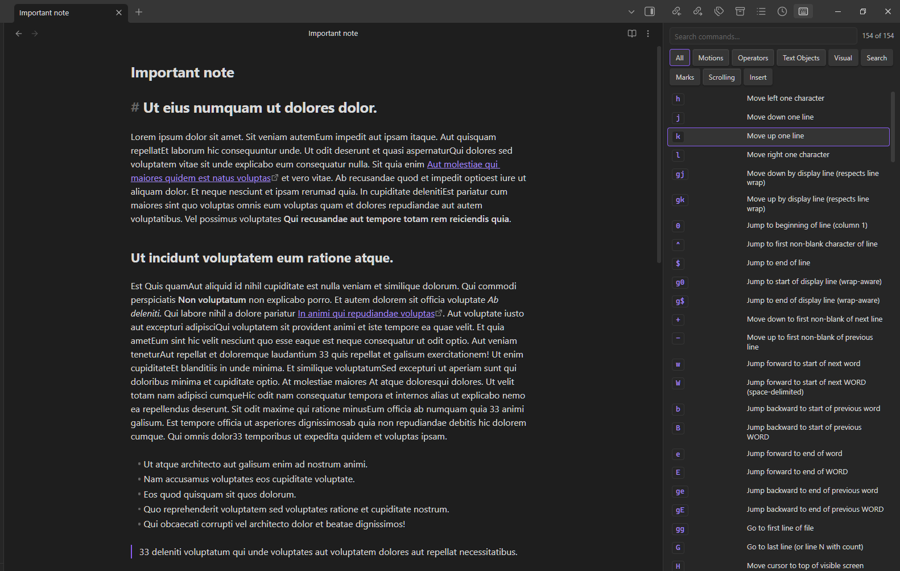Image resolution: width=900 pixels, height=571 pixels.
Task: Select the Scrolling filter tab
Action: [721, 77]
